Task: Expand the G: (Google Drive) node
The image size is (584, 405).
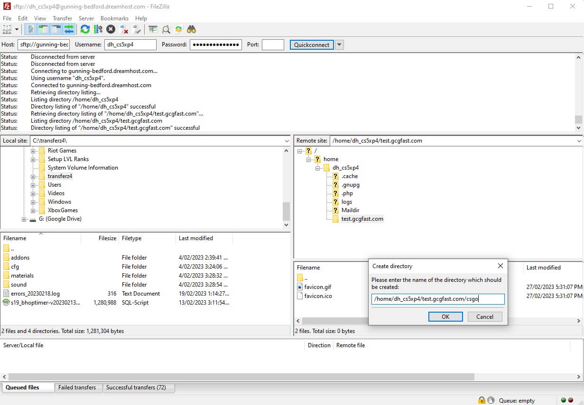Action: click(24, 219)
